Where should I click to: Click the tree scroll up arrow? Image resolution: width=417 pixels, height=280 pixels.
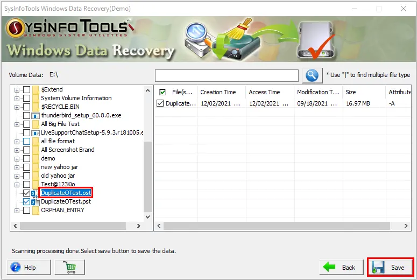pyautogui.click(x=147, y=90)
